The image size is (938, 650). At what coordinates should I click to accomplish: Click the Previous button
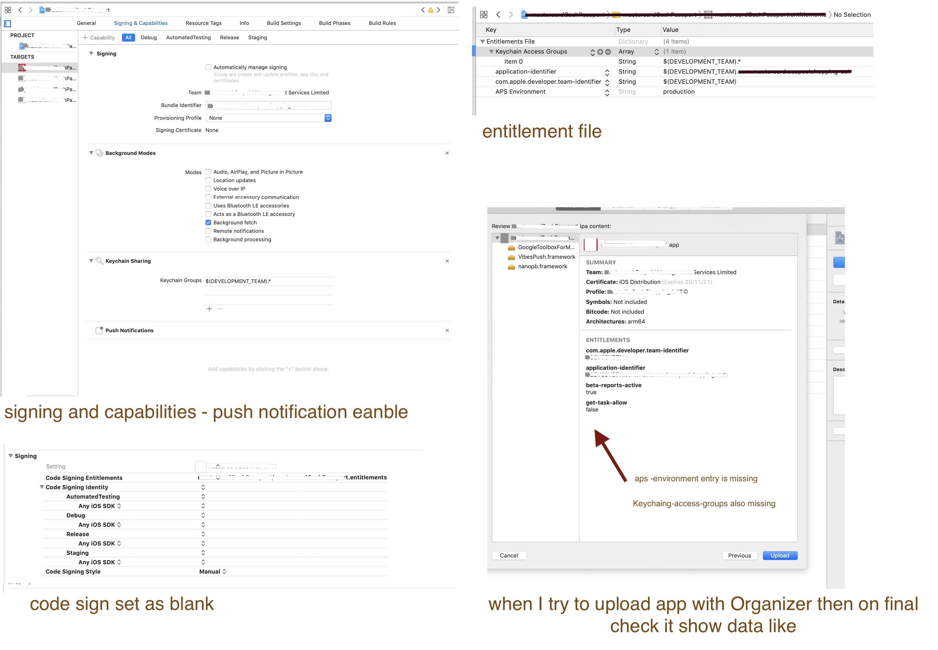click(x=739, y=555)
